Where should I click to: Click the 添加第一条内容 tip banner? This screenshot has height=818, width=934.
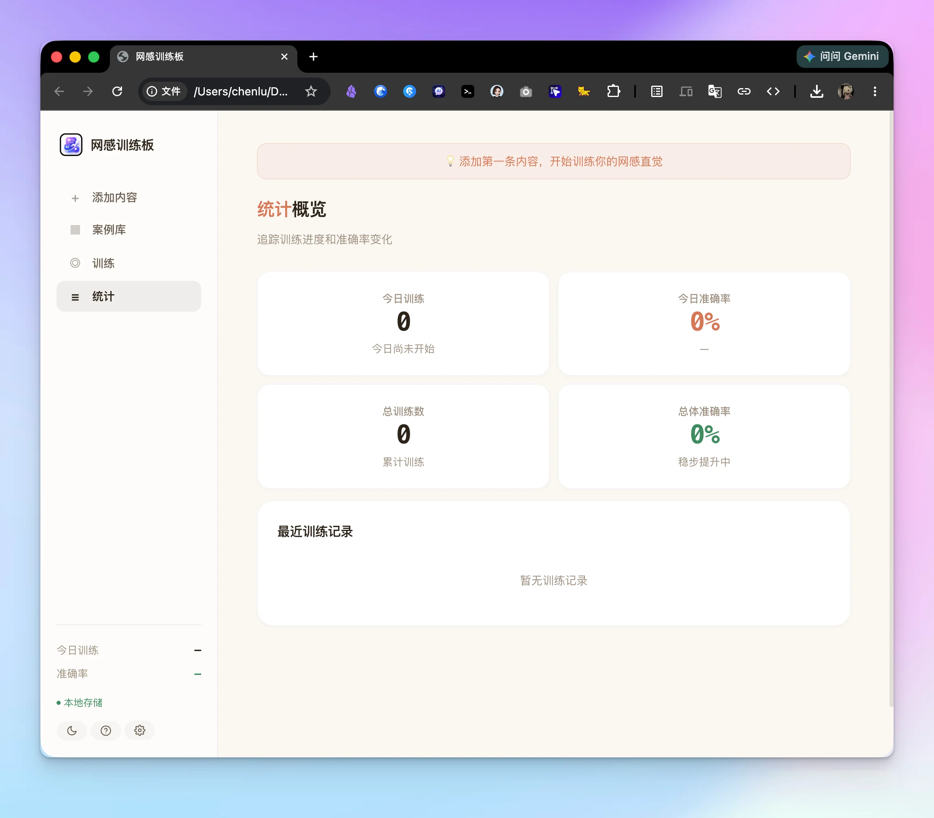tap(553, 161)
